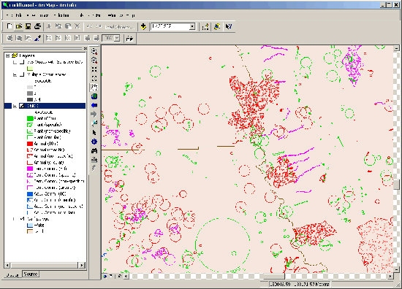Click the Fixed Zoom In tool
The width and height of the screenshot is (402, 289).
[x=94, y=69]
